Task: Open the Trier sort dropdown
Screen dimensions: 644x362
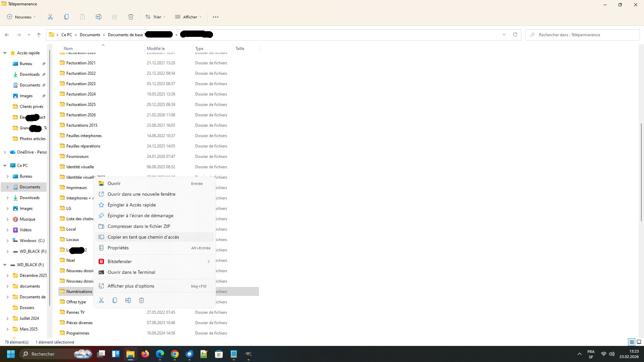Action: pyautogui.click(x=155, y=17)
